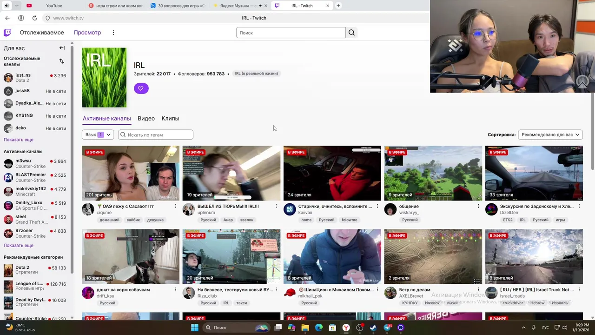The image size is (595, 335).
Task: Open the kaiivaii channel avatar
Action: [x=290, y=209]
